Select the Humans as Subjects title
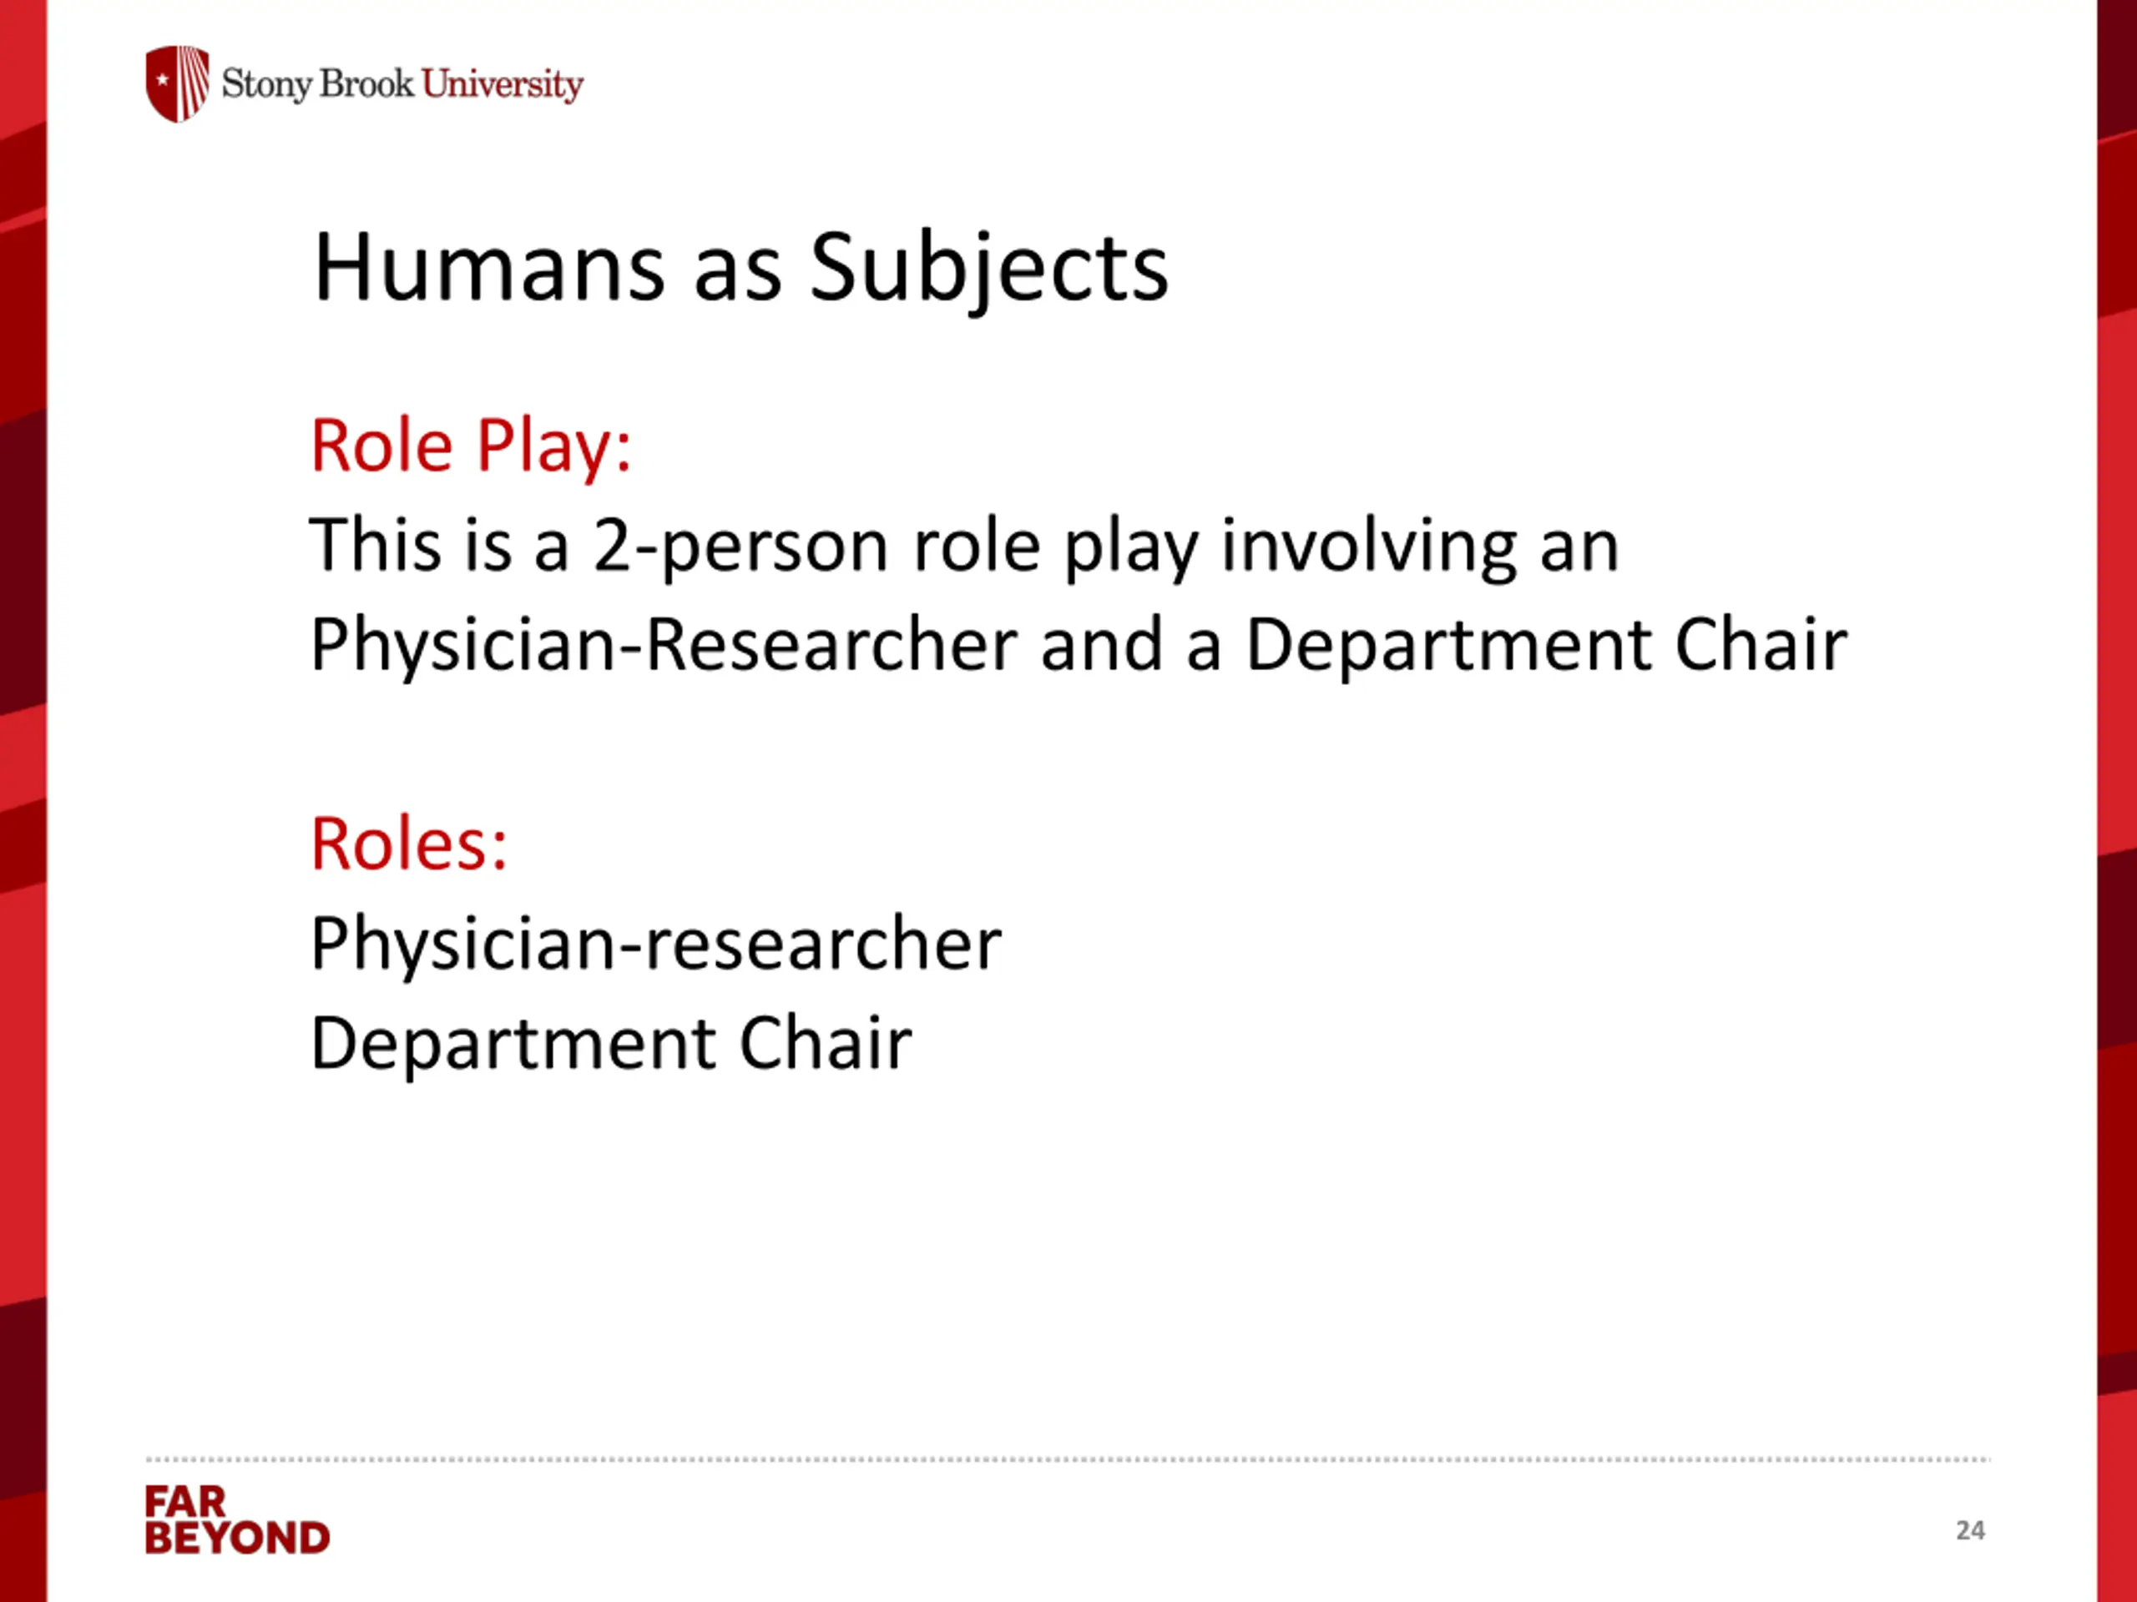The image size is (2137, 1602). pos(740,269)
